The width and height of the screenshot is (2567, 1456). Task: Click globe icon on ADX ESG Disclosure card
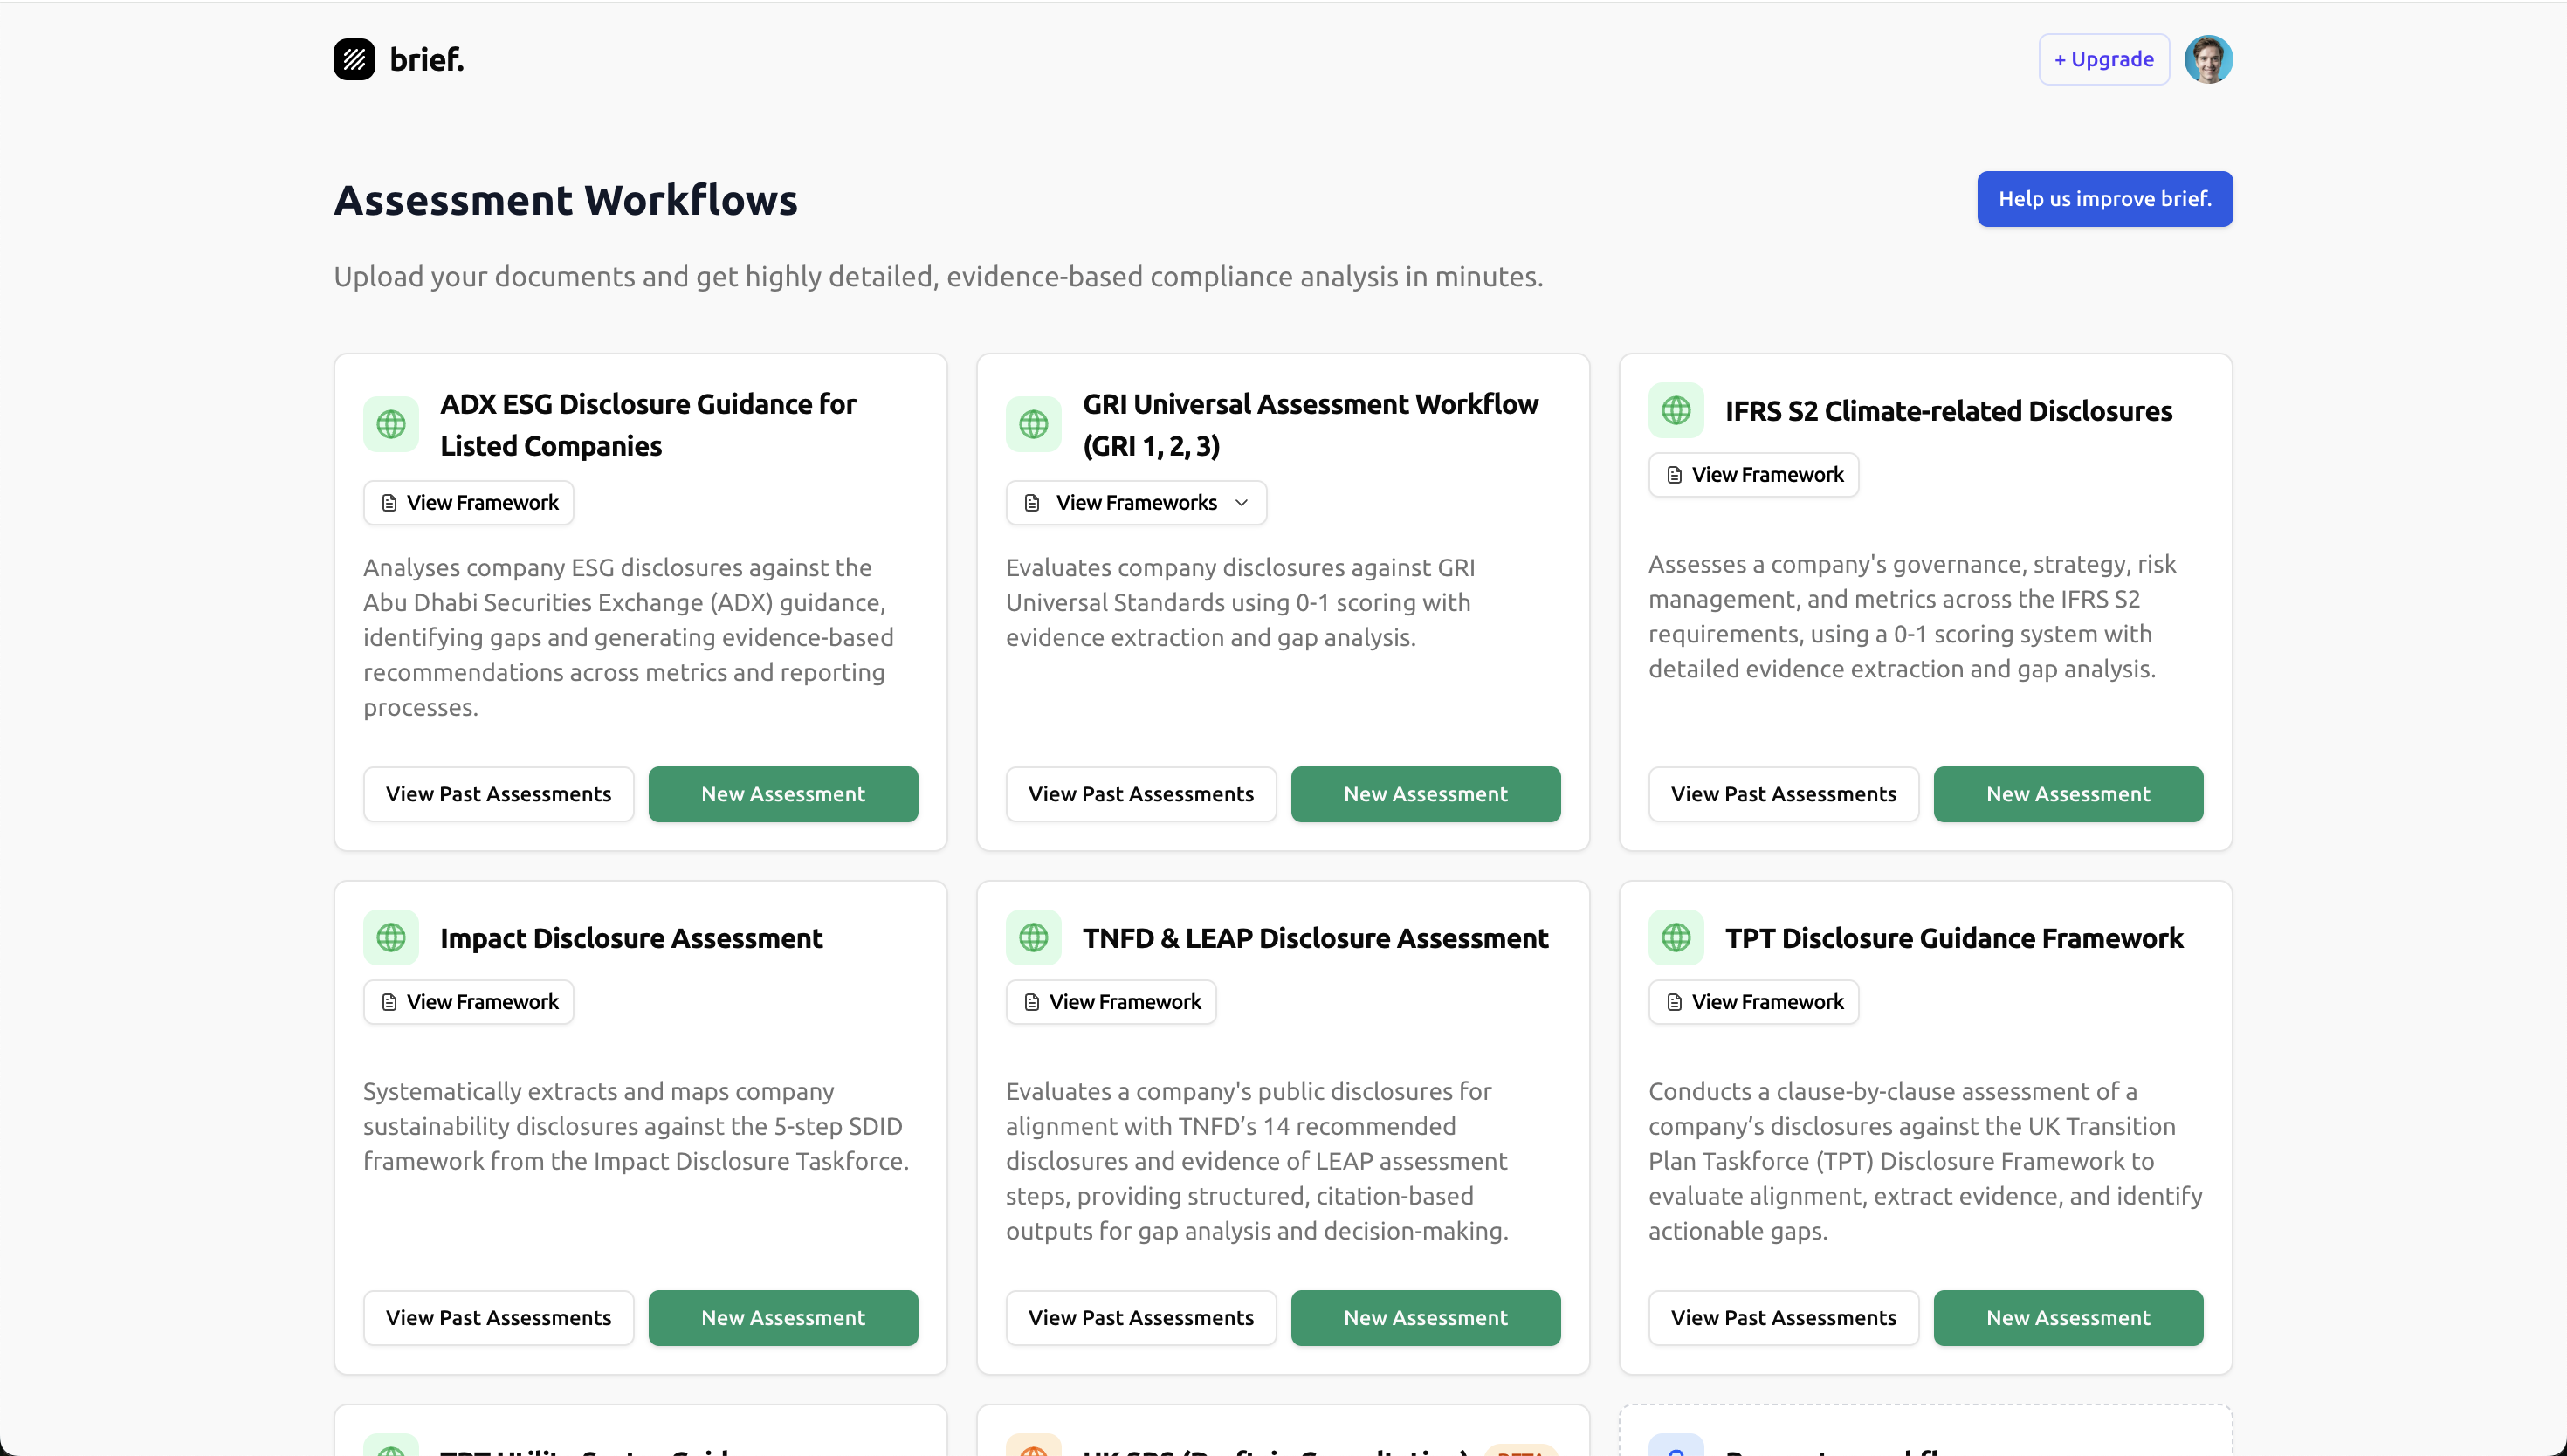[x=391, y=424]
